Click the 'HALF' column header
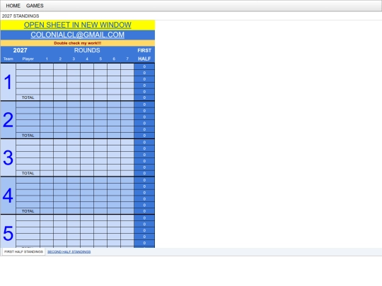The height and width of the screenshot is (286, 382). [x=144, y=59]
